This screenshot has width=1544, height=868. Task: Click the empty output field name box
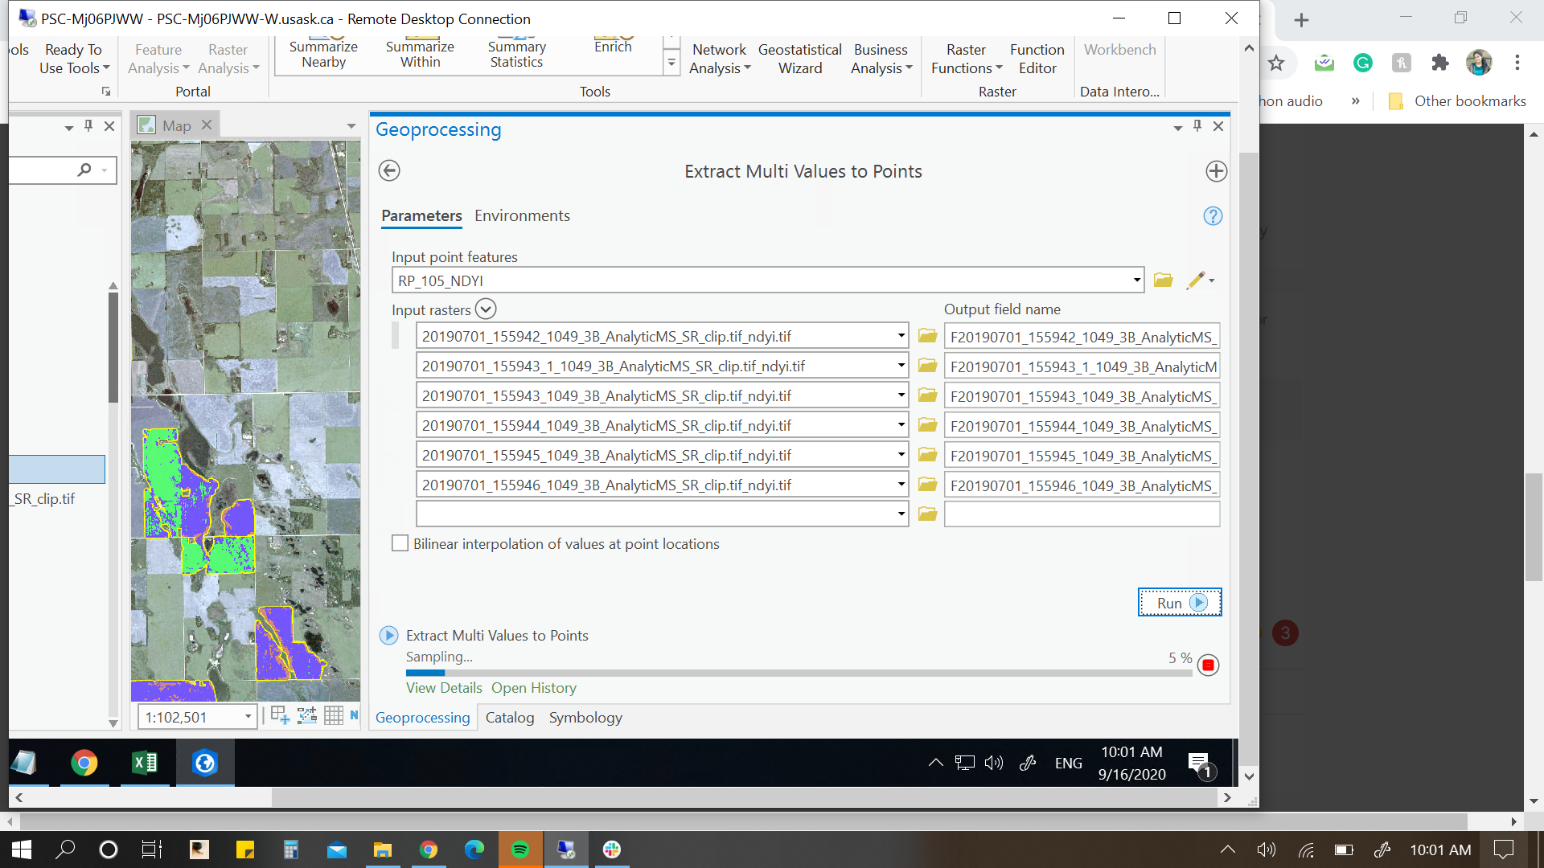(1081, 514)
